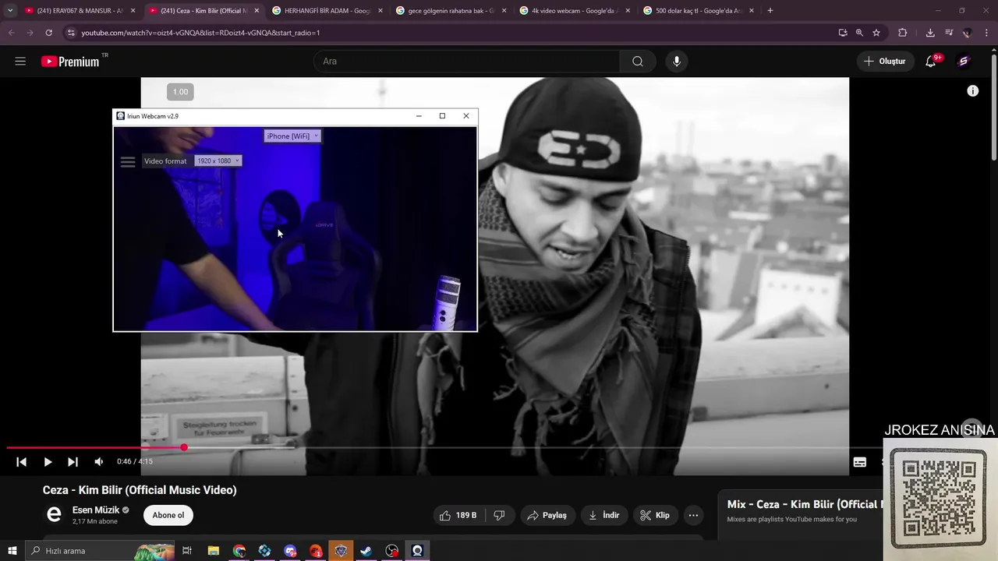Reload the page
The height and width of the screenshot is (561, 998).
coord(48,33)
